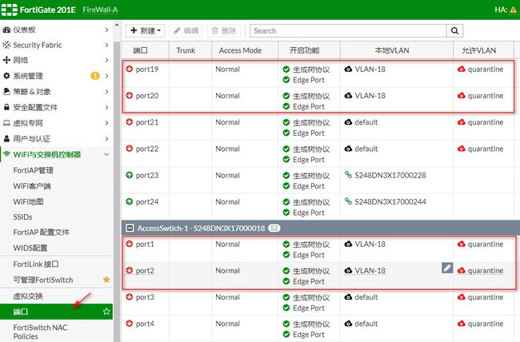Click the link icon beside S248DN3X17000244

point(348,201)
